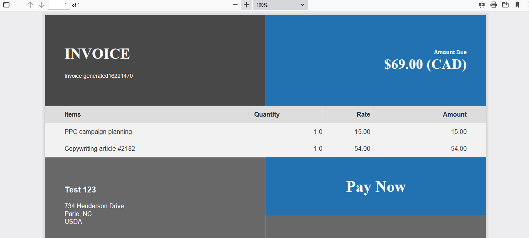Go to the next page
Screen dimensions: 529x238
(42, 5)
